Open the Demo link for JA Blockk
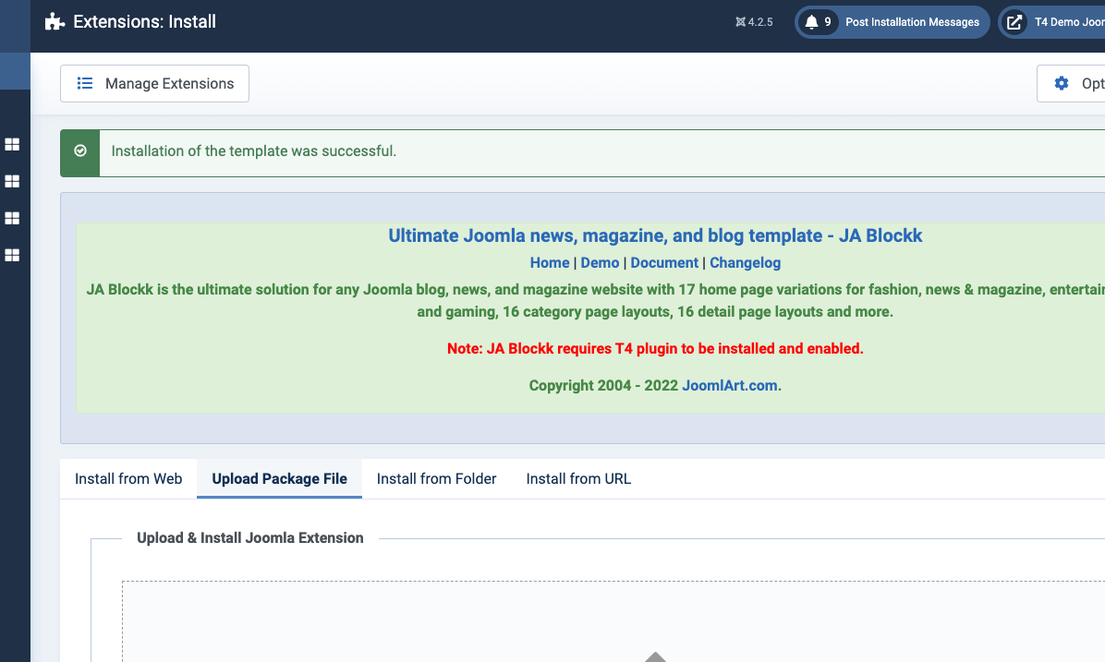 tap(600, 262)
